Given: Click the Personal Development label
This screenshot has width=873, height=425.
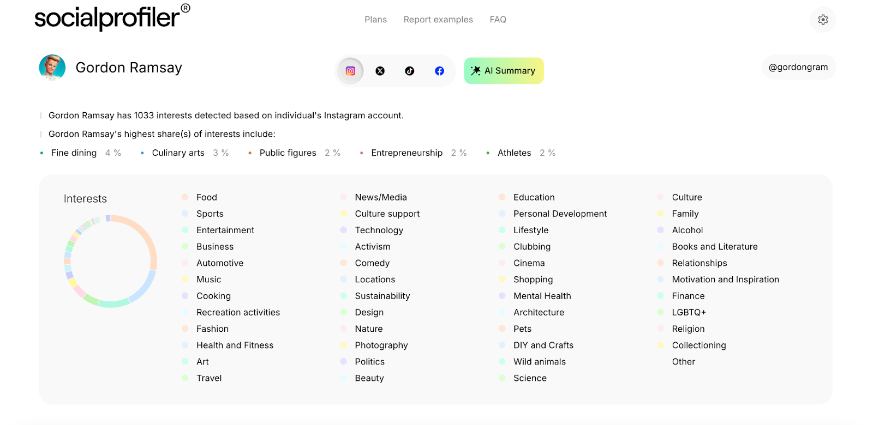Looking at the screenshot, I should [x=560, y=214].
